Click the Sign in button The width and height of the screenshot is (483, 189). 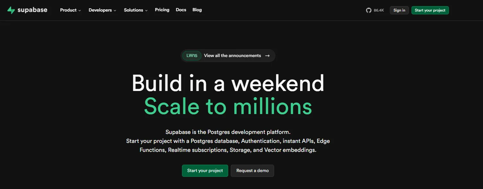[399, 10]
